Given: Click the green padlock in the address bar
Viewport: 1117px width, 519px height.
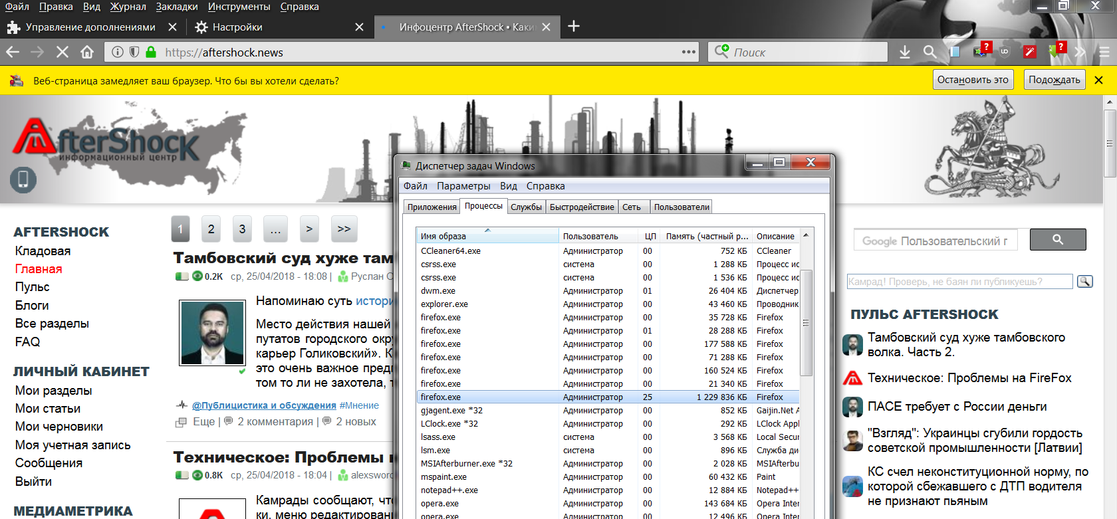Looking at the screenshot, I should click(x=151, y=52).
